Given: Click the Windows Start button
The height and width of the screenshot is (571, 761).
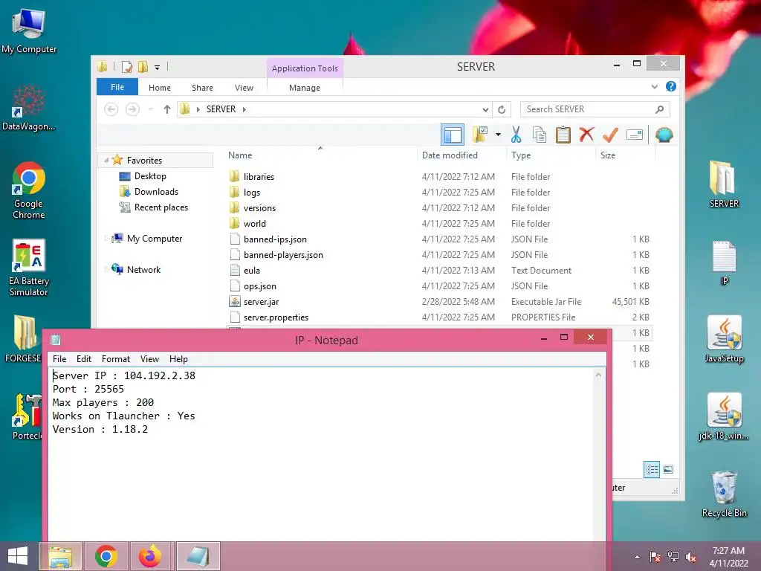Looking at the screenshot, I should [18, 556].
